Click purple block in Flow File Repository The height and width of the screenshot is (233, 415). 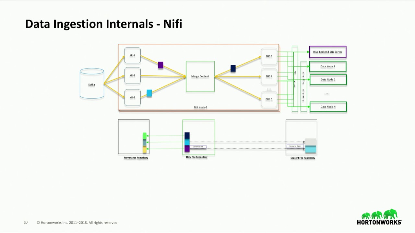187,149
